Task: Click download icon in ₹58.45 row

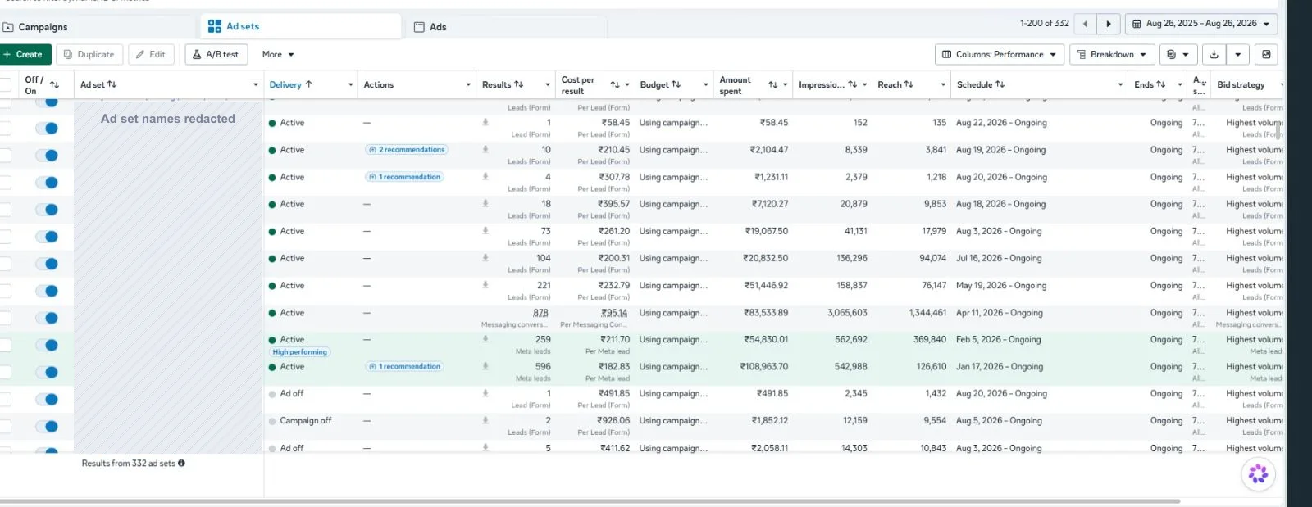Action: (x=485, y=122)
